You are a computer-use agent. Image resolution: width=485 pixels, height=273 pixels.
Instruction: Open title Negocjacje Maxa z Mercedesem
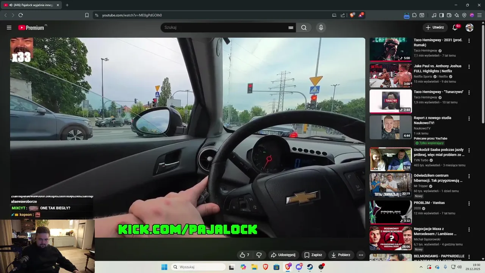click(x=435, y=231)
